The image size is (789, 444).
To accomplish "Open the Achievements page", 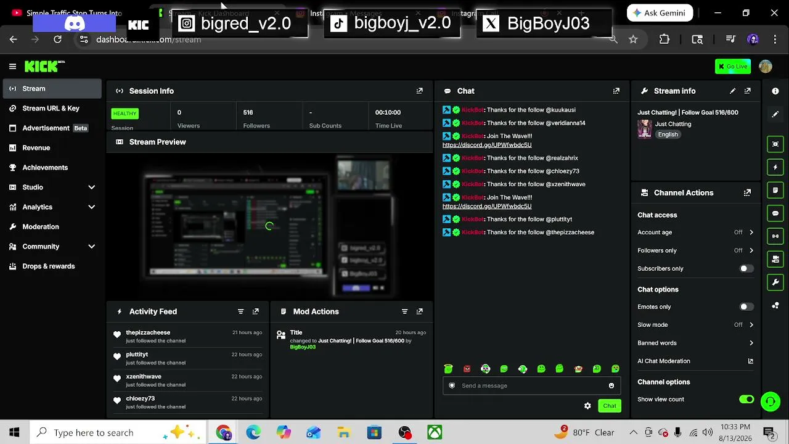I will (52, 168).
